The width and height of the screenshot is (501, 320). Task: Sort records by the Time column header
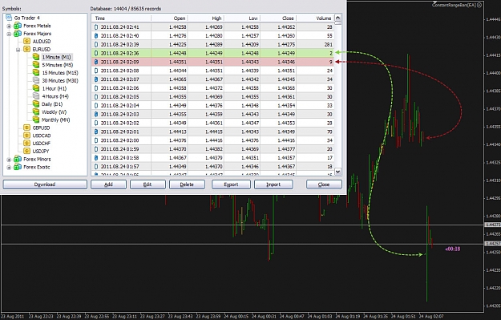point(121,18)
